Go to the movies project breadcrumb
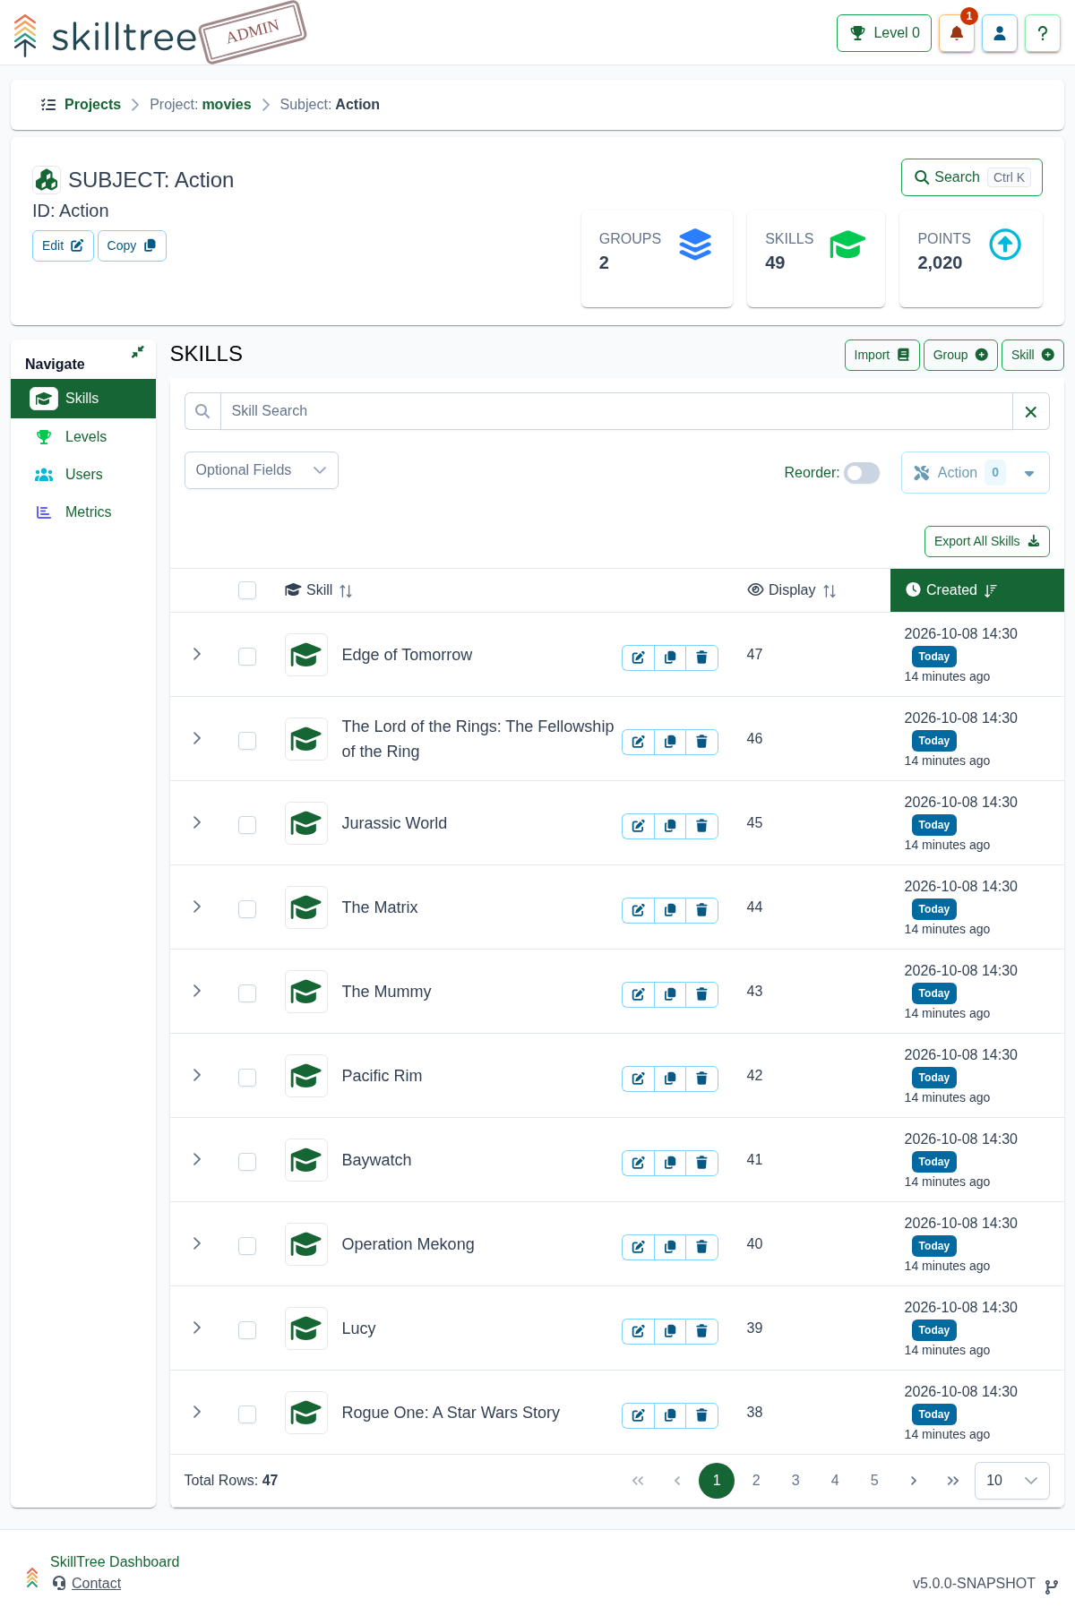The height and width of the screenshot is (1616, 1075). tap(201, 105)
